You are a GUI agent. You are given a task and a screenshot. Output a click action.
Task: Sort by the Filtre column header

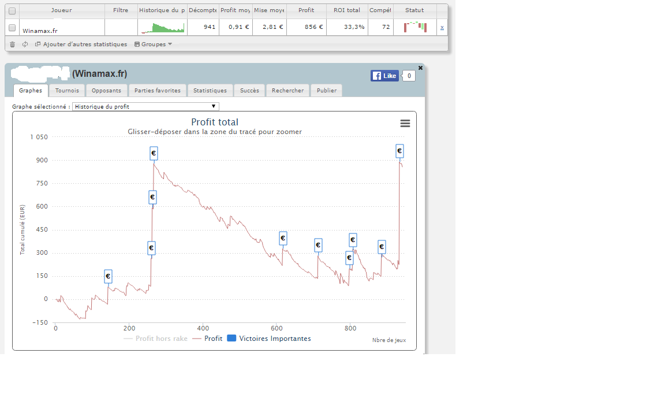pos(121,10)
